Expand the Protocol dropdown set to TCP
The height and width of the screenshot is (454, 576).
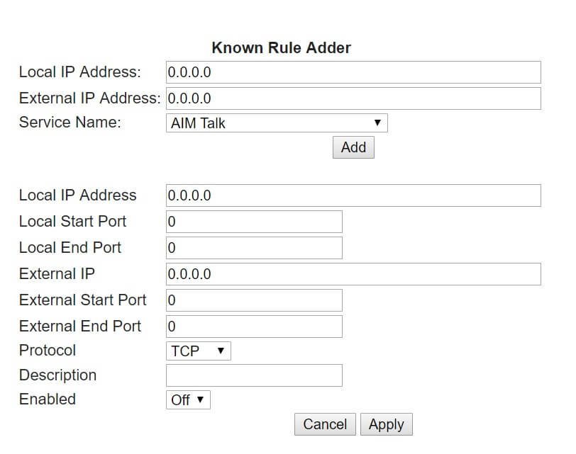point(198,351)
